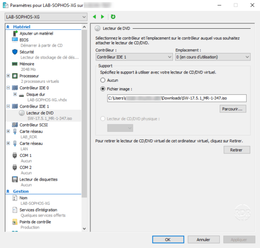260x248 pixels.
Task: Click the Lecteur de DVD disc icon in tree
Action: pyautogui.click(x=22, y=113)
